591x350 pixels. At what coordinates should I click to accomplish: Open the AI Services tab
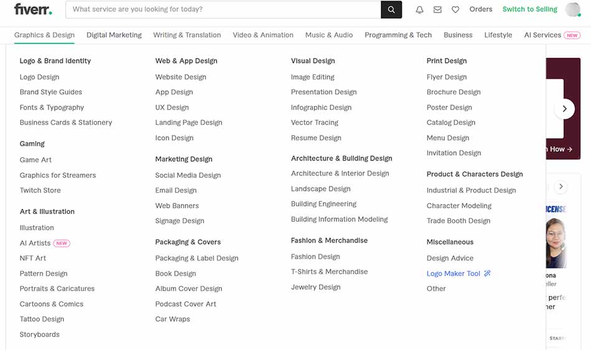click(x=542, y=35)
